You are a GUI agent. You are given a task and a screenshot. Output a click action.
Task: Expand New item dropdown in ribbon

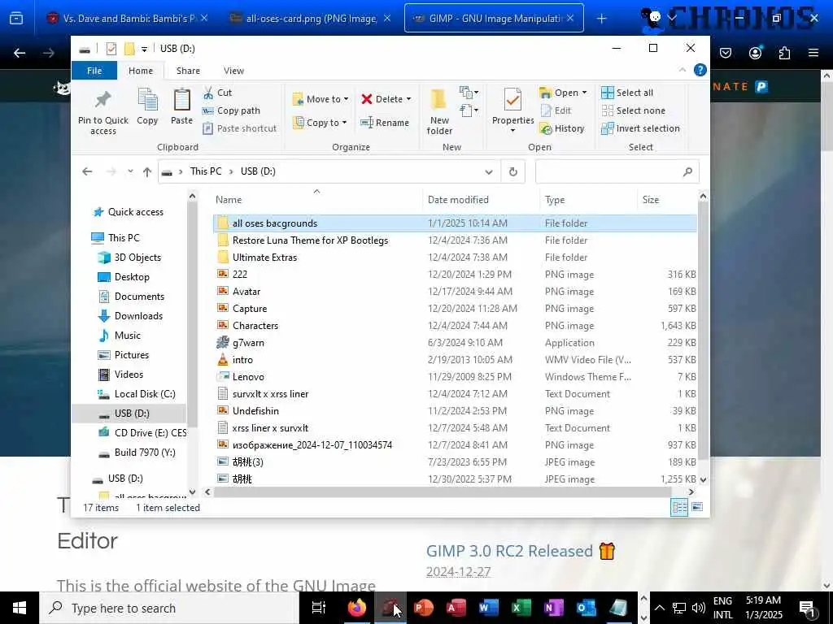click(469, 93)
